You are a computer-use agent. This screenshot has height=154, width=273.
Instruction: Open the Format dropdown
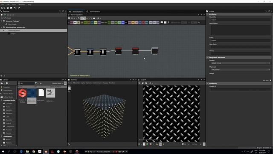(240, 63)
